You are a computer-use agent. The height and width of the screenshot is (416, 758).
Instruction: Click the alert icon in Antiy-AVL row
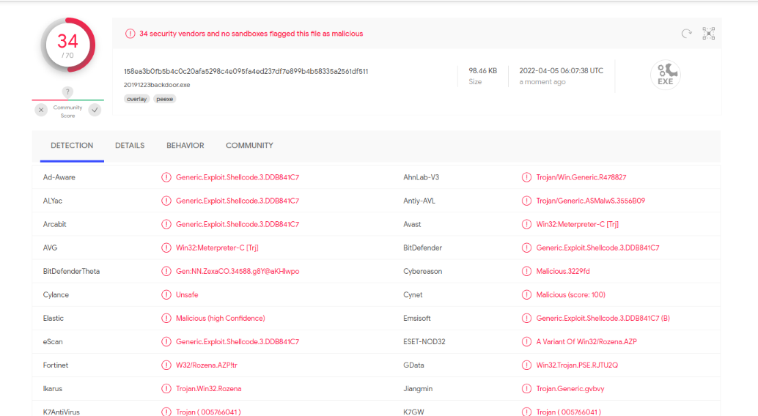coord(526,201)
